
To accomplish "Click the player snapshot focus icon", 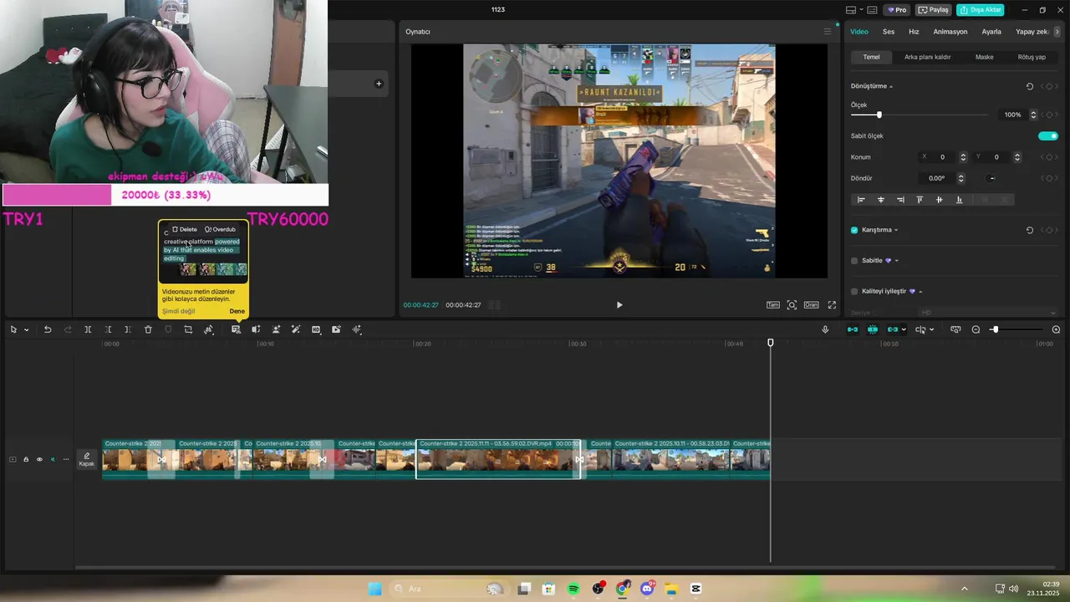I will coord(792,305).
